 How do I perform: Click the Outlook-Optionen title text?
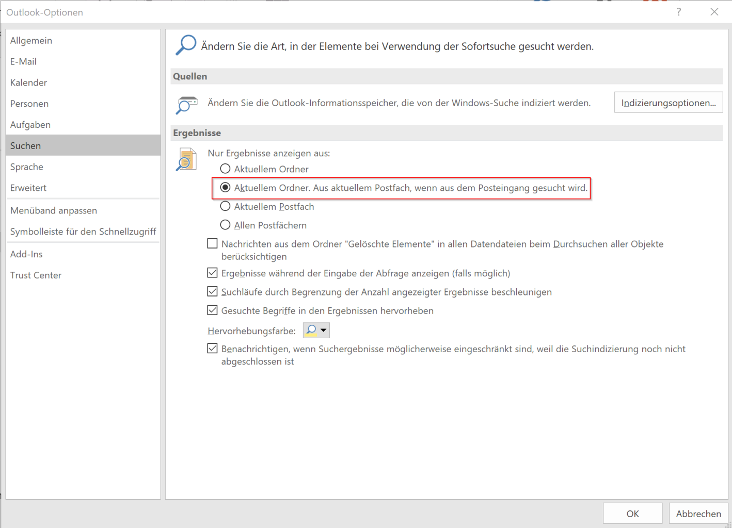tap(44, 12)
